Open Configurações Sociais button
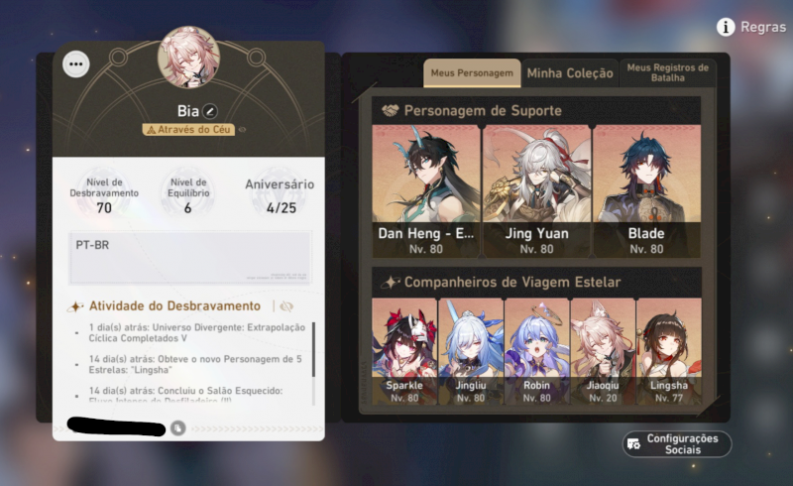Image resolution: width=793 pixels, height=486 pixels. pyautogui.click(x=677, y=444)
